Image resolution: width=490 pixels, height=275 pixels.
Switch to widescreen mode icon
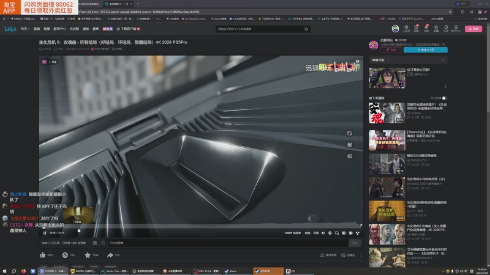pos(344,233)
